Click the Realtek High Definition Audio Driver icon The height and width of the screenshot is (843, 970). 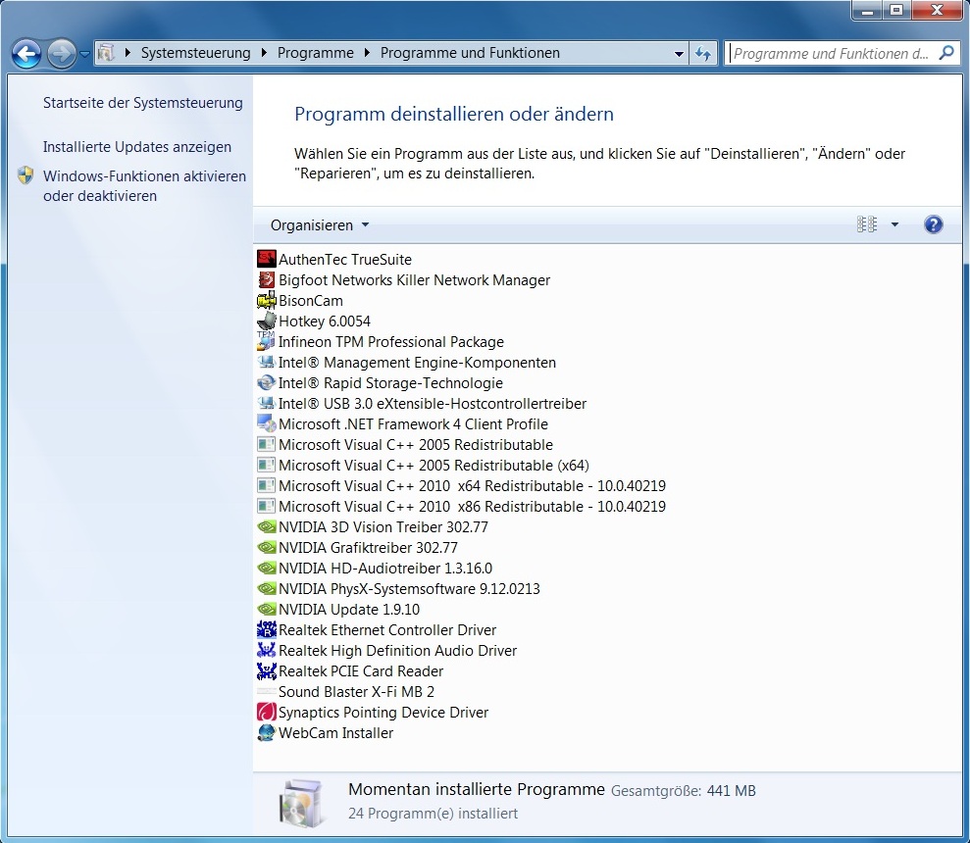click(266, 650)
